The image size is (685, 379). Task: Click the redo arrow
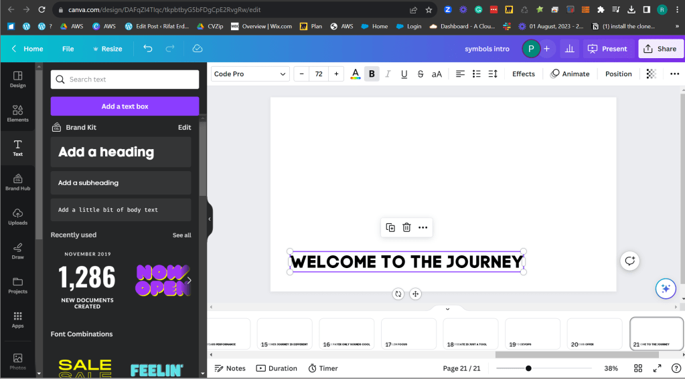point(170,49)
